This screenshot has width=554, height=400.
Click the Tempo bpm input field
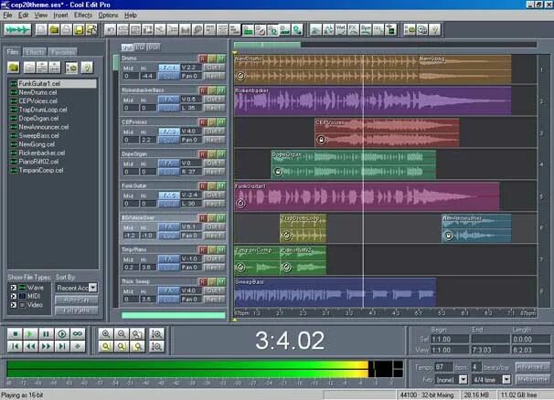click(x=443, y=367)
